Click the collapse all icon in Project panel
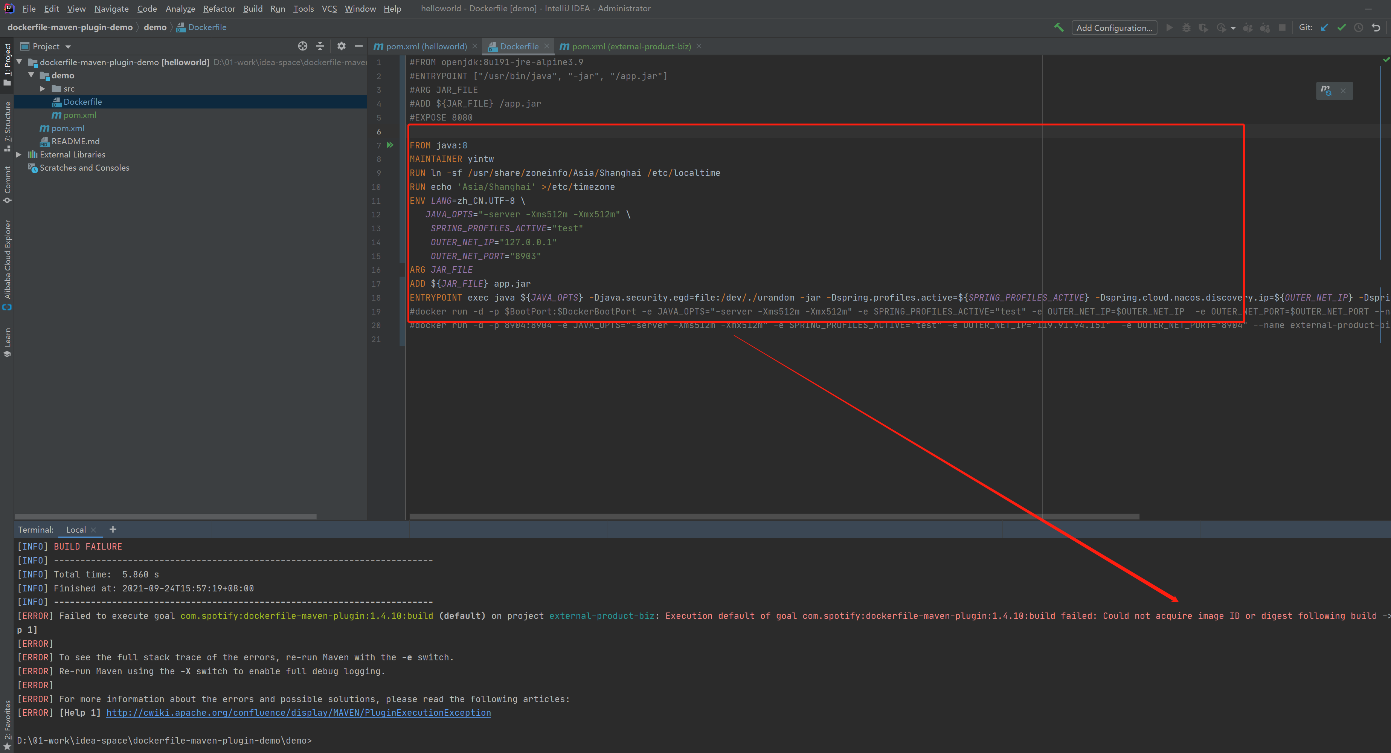 (320, 46)
